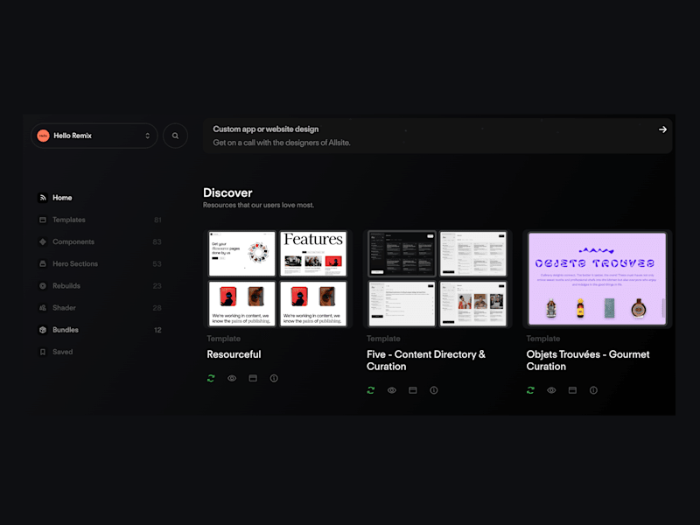
Task: Click the Hero Sections icon
Action: [x=43, y=264]
